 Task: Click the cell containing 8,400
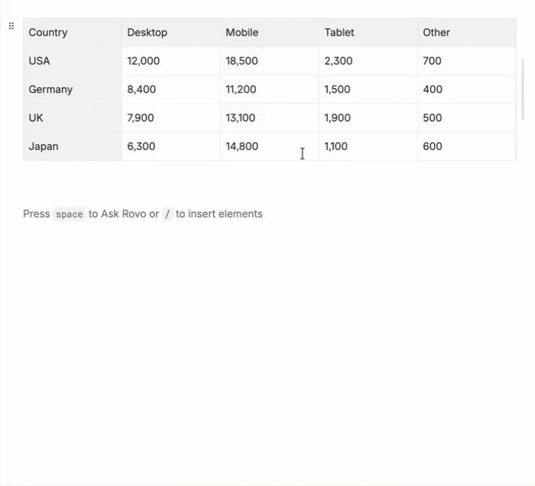click(x=171, y=89)
